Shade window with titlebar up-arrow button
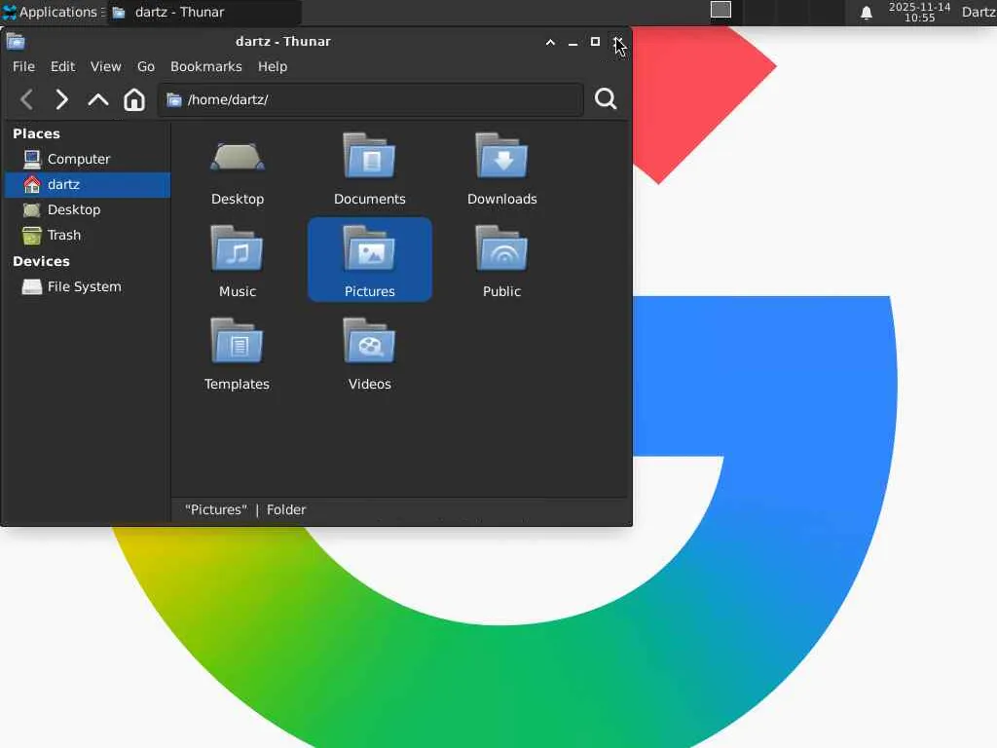The image size is (997, 748). [x=550, y=42]
